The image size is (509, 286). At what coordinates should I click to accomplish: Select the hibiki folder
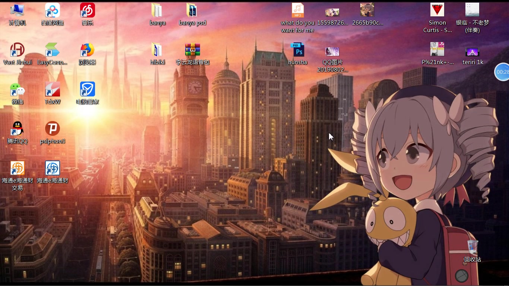[157, 50]
